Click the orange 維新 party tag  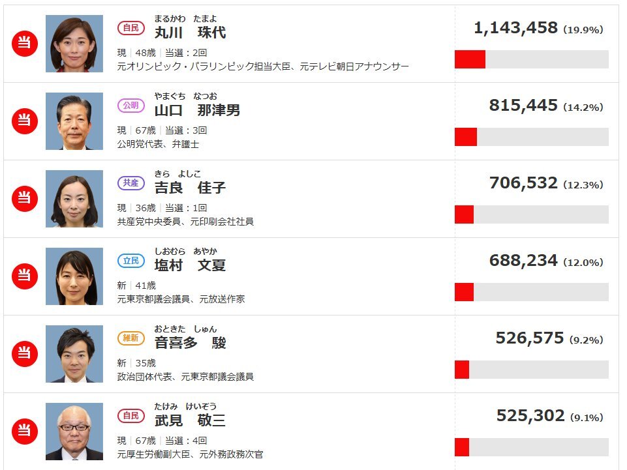pos(130,338)
